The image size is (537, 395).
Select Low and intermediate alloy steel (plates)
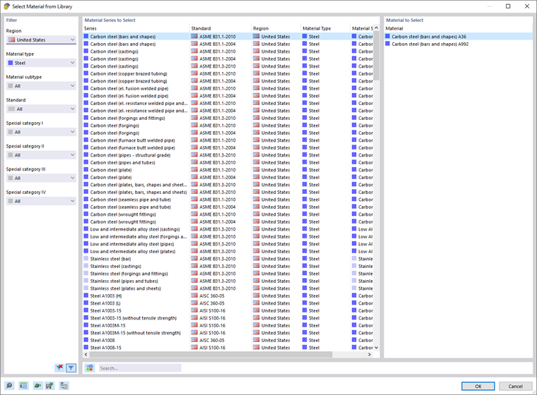228,251
